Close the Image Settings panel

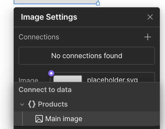(150, 17)
